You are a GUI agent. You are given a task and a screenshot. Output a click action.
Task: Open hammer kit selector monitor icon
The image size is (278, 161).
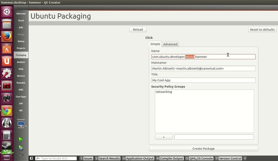coord(21,125)
